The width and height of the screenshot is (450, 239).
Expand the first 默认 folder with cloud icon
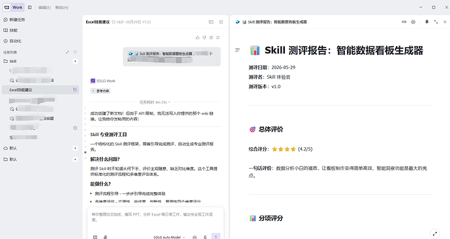click(10, 148)
